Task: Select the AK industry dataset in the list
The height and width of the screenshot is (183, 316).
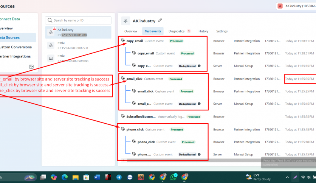Action: [x=78, y=32]
